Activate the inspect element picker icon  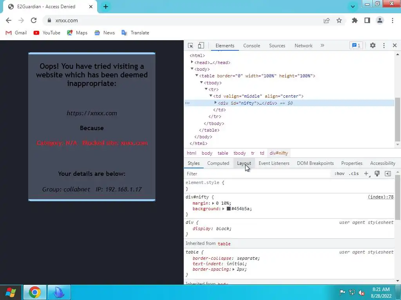[x=191, y=45]
